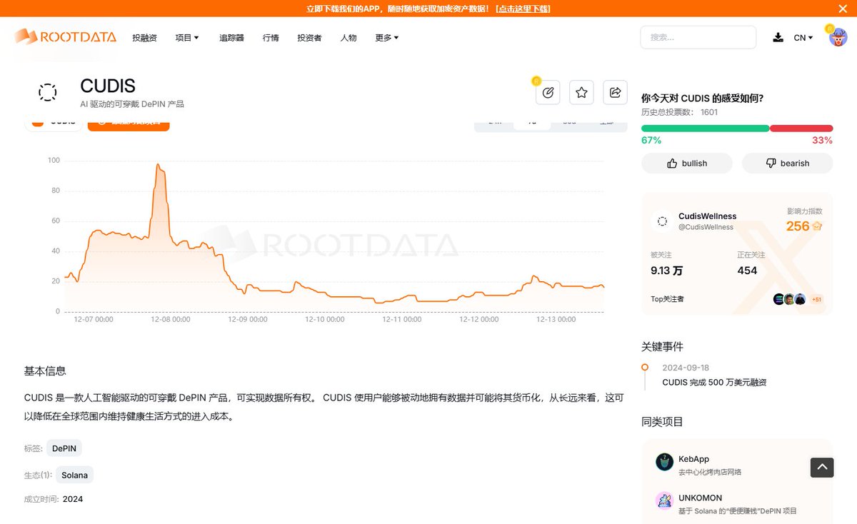Open KebApp similar project link
857x524 pixels.
point(693,459)
